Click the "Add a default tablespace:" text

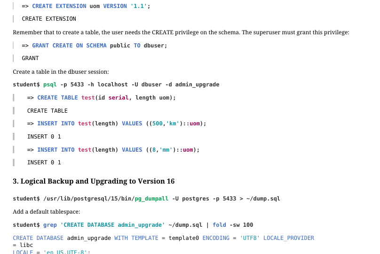pos(46,212)
